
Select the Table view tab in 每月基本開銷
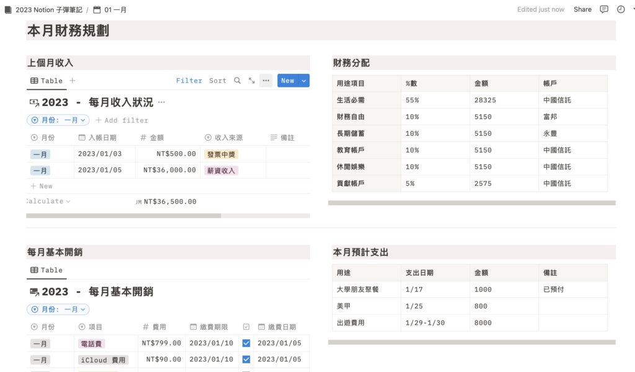[x=47, y=270]
